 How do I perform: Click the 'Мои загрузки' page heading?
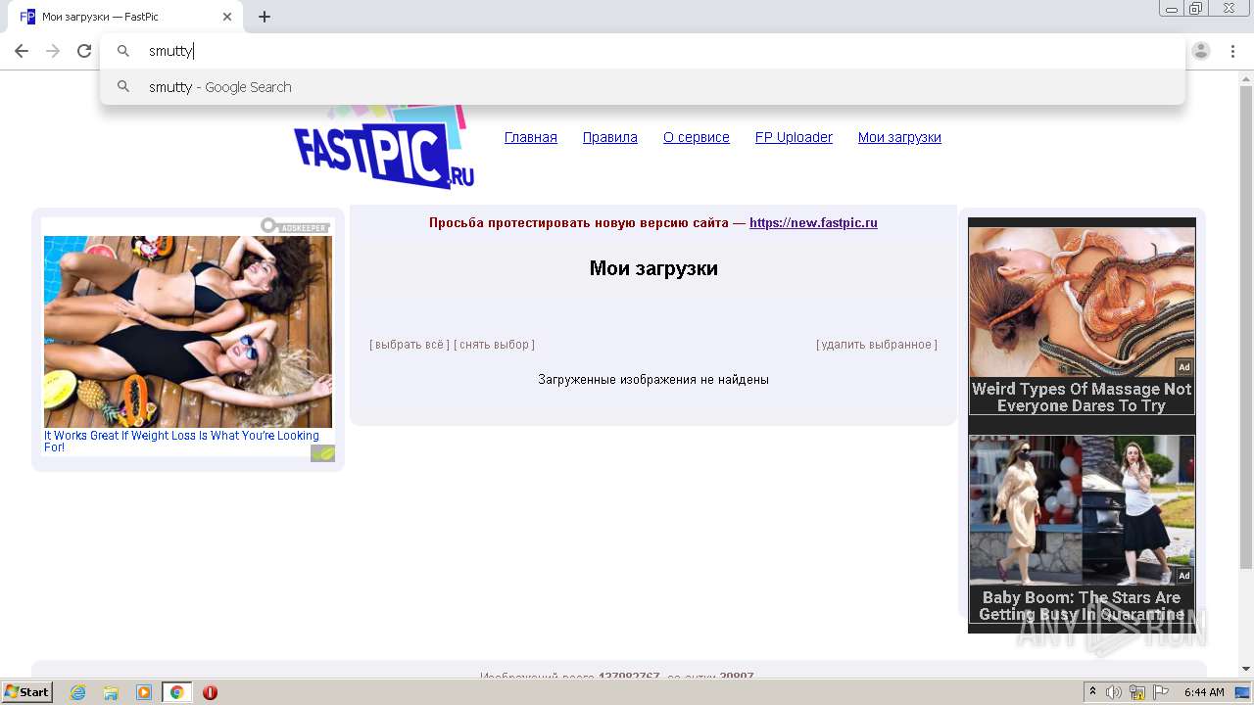click(653, 268)
